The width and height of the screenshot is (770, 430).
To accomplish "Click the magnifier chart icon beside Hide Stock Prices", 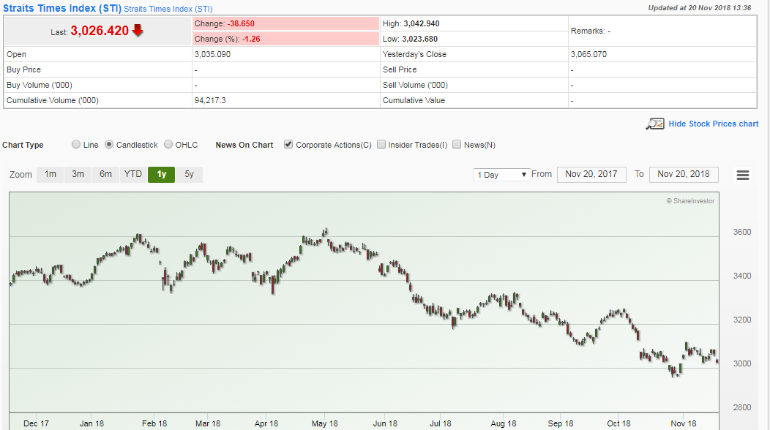I will (x=654, y=124).
